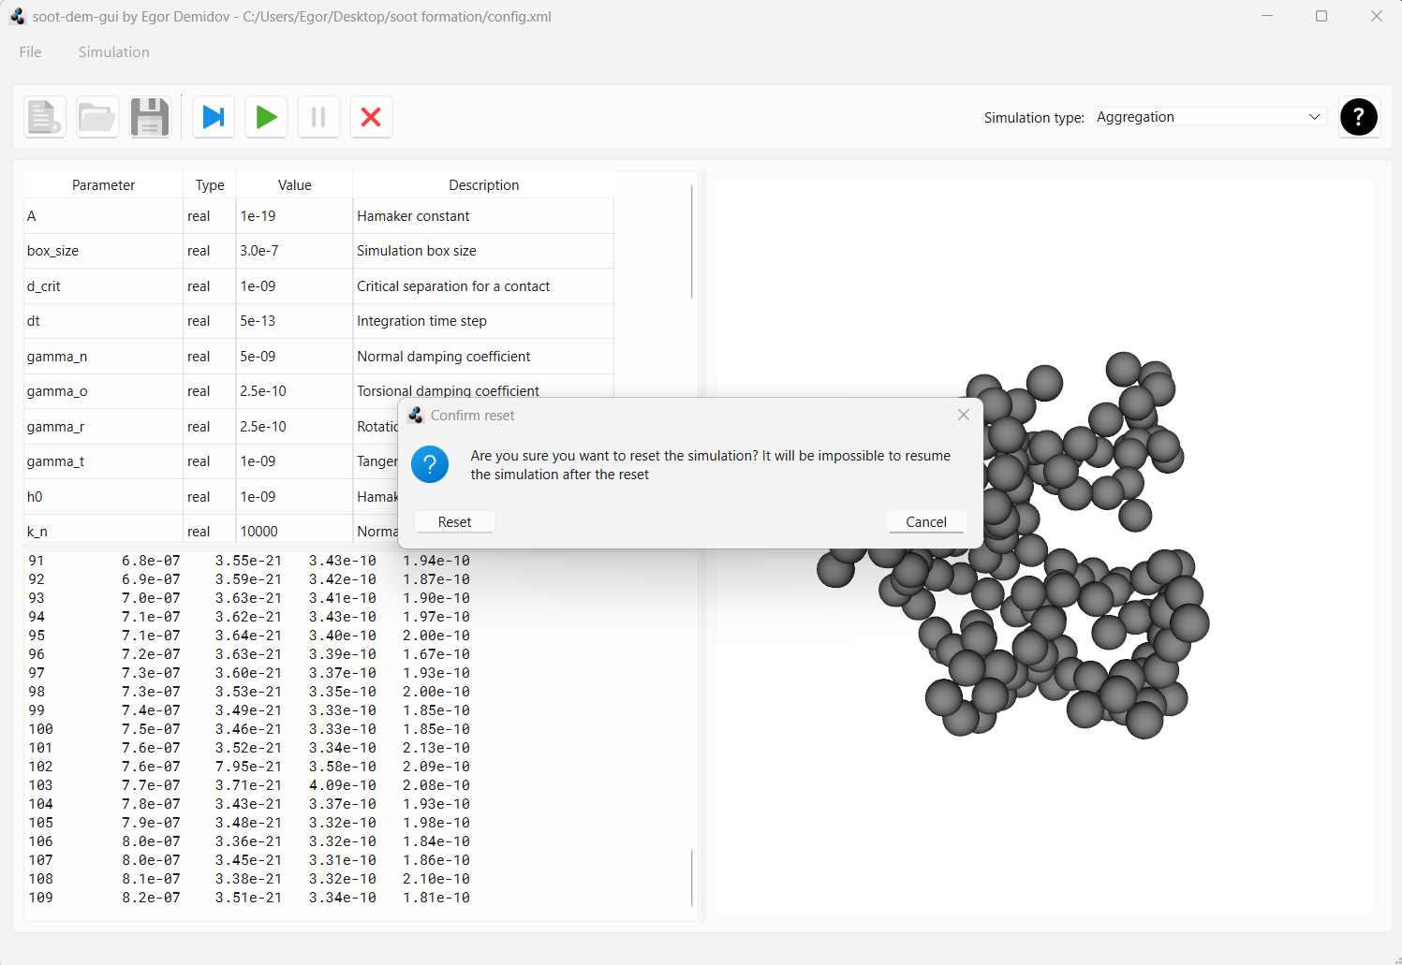Open the File menu

point(30,51)
